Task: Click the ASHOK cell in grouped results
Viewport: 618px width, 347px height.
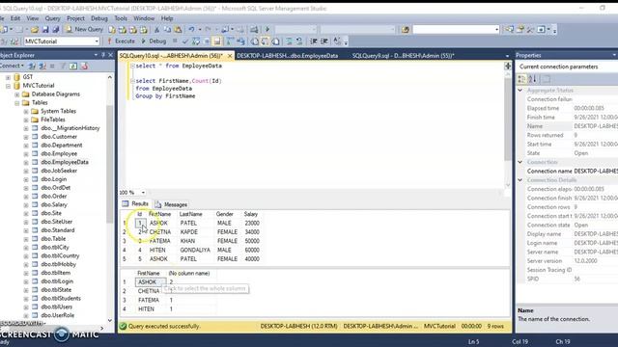Action: [x=151, y=282]
